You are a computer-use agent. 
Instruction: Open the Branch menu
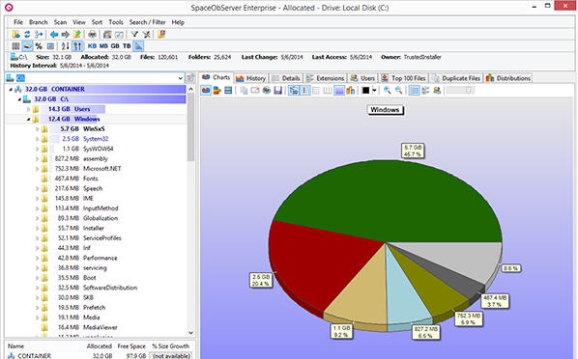[39, 22]
